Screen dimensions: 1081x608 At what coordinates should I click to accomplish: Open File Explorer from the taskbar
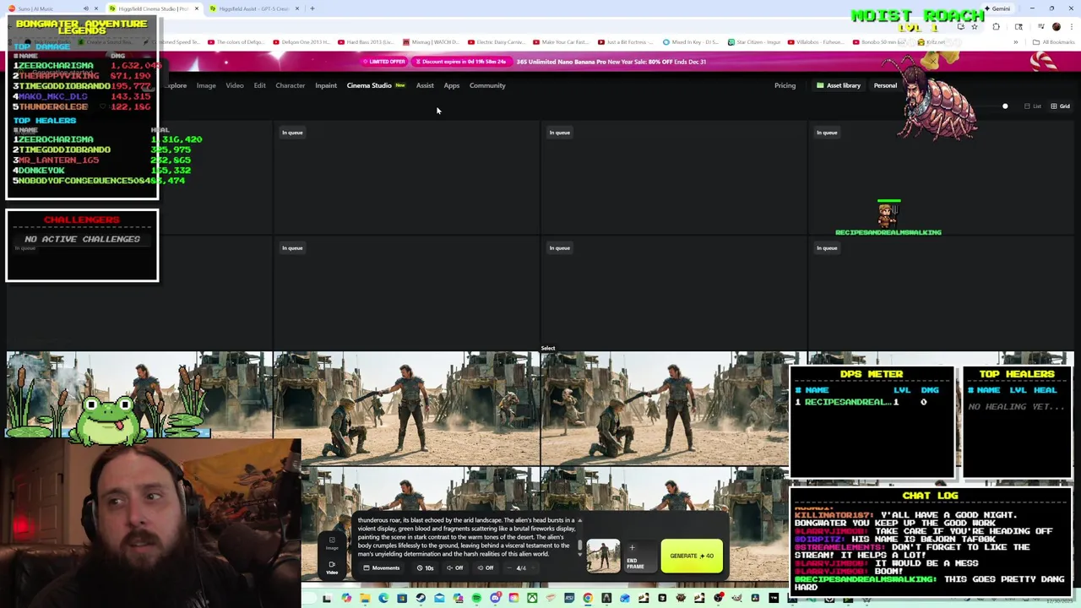pos(365,599)
